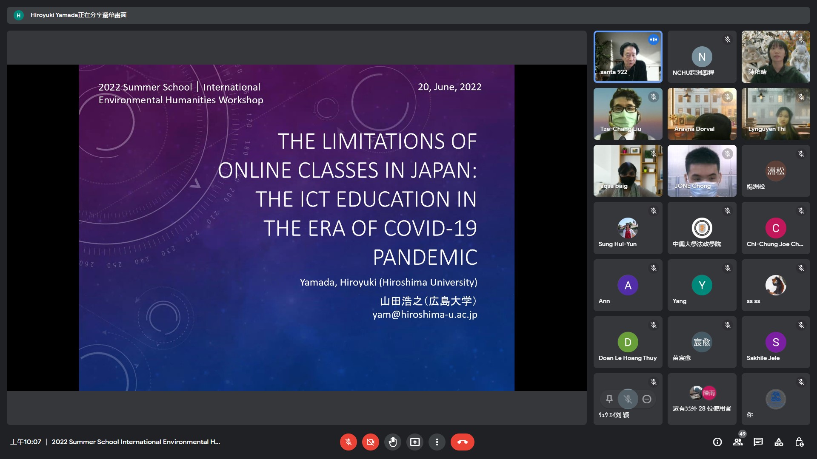Turn on camera in call controls
The height and width of the screenshot is (459, 817).
371,442
